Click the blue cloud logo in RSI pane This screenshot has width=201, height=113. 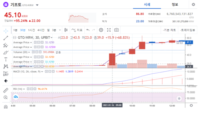(x=16, y=97)
